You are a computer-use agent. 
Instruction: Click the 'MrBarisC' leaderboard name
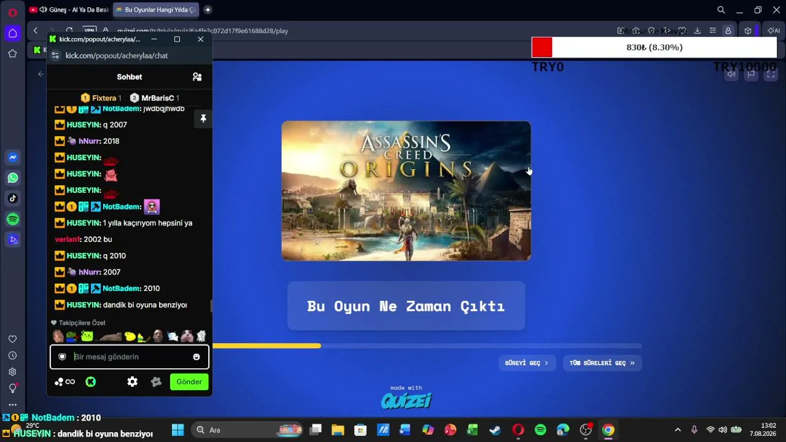158,98
